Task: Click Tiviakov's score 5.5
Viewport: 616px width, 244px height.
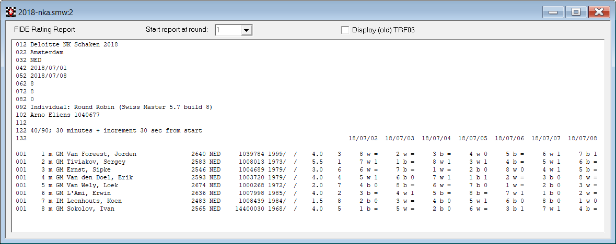Action: pos(318,162)
